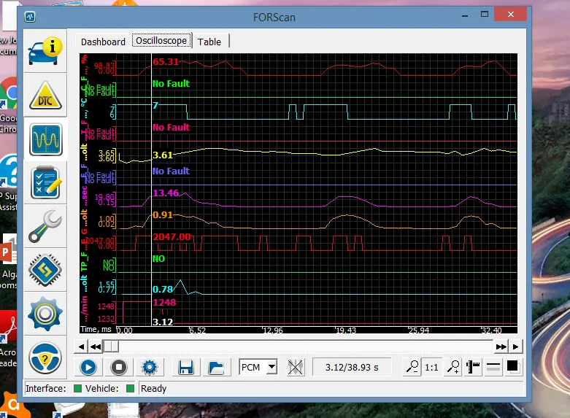The width and height of the screenshot is (570, 418).
Task: Click the cyan 0.78 voltage readout
Action: [163, 290]
